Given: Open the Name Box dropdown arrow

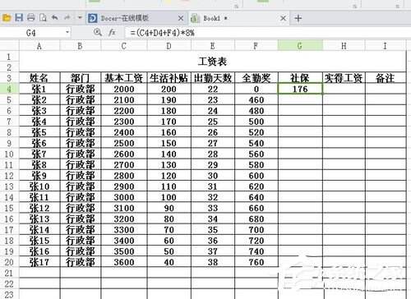Looking at the screenshot, I should pyautogui.click(x=67, y=33).
